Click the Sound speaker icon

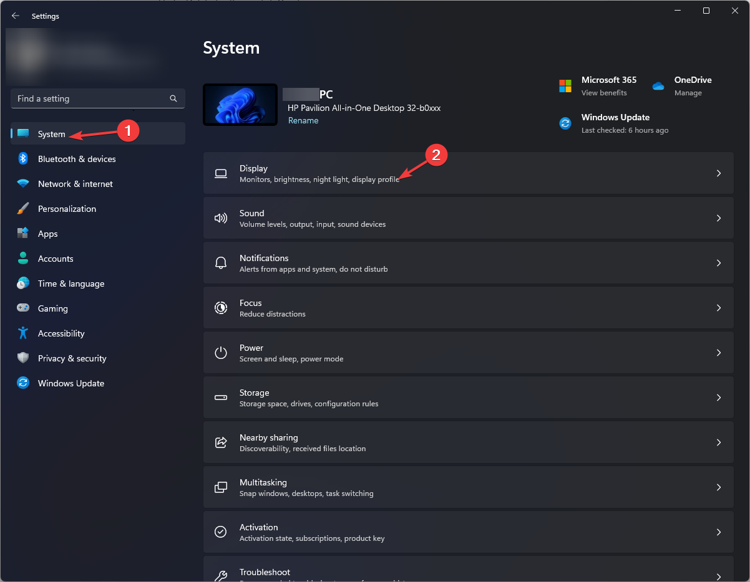[x=221, y=217]
